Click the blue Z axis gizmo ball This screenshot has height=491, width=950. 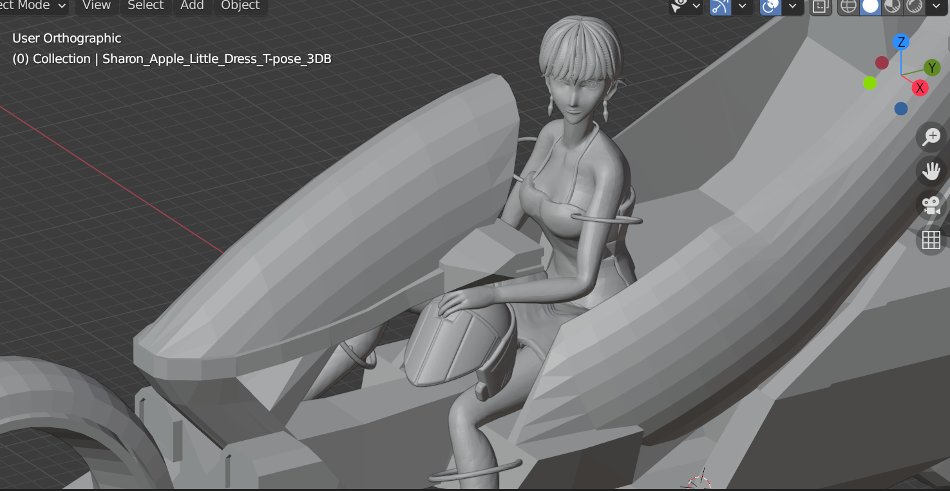pos(901,42)
